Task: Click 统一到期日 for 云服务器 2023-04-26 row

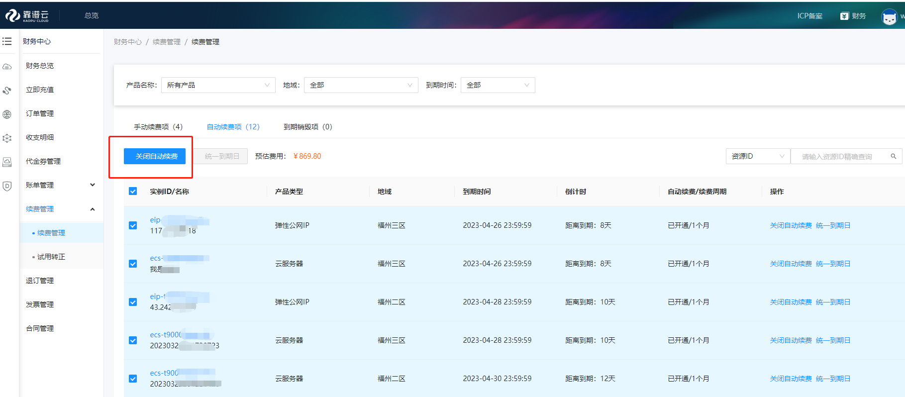Action: [833, 264]
